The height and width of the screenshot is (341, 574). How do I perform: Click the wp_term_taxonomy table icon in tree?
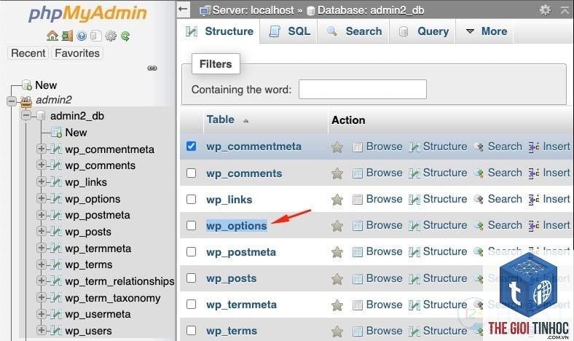pos(55,297)
